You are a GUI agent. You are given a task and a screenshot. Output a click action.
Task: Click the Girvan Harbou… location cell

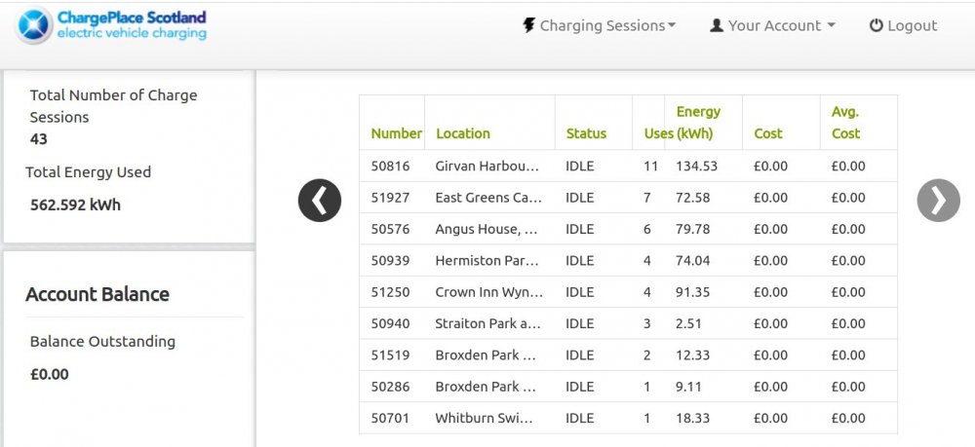[487, 167]
